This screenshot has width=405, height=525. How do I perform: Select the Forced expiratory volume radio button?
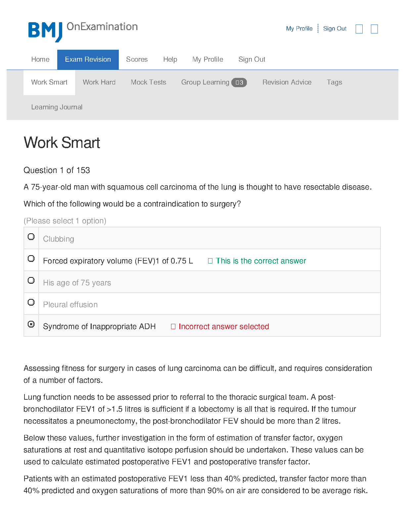[31, 259]
